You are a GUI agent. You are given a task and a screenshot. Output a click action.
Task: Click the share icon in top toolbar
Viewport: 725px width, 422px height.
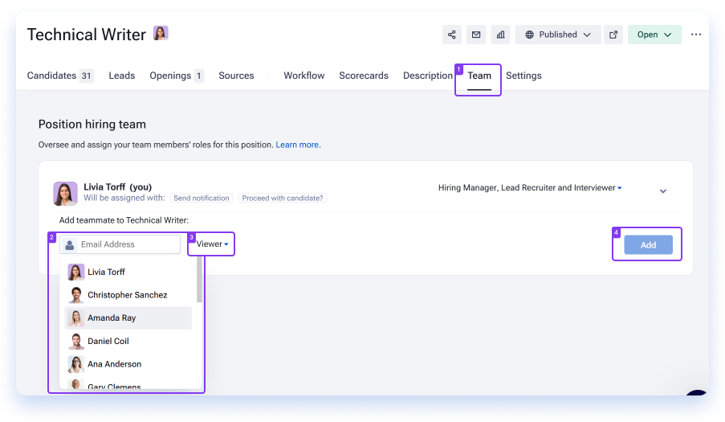[452, 35]
